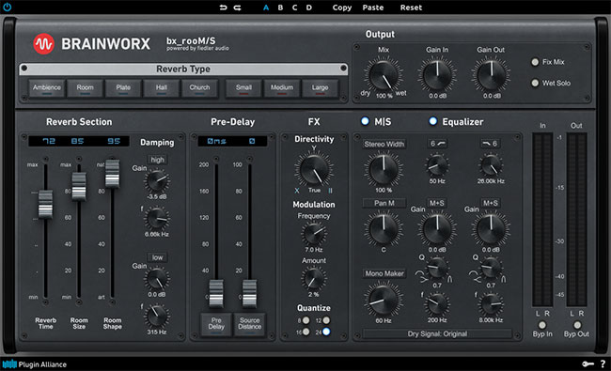Open the Dry Signal: Original dropdown

click(x=437, y=334)
